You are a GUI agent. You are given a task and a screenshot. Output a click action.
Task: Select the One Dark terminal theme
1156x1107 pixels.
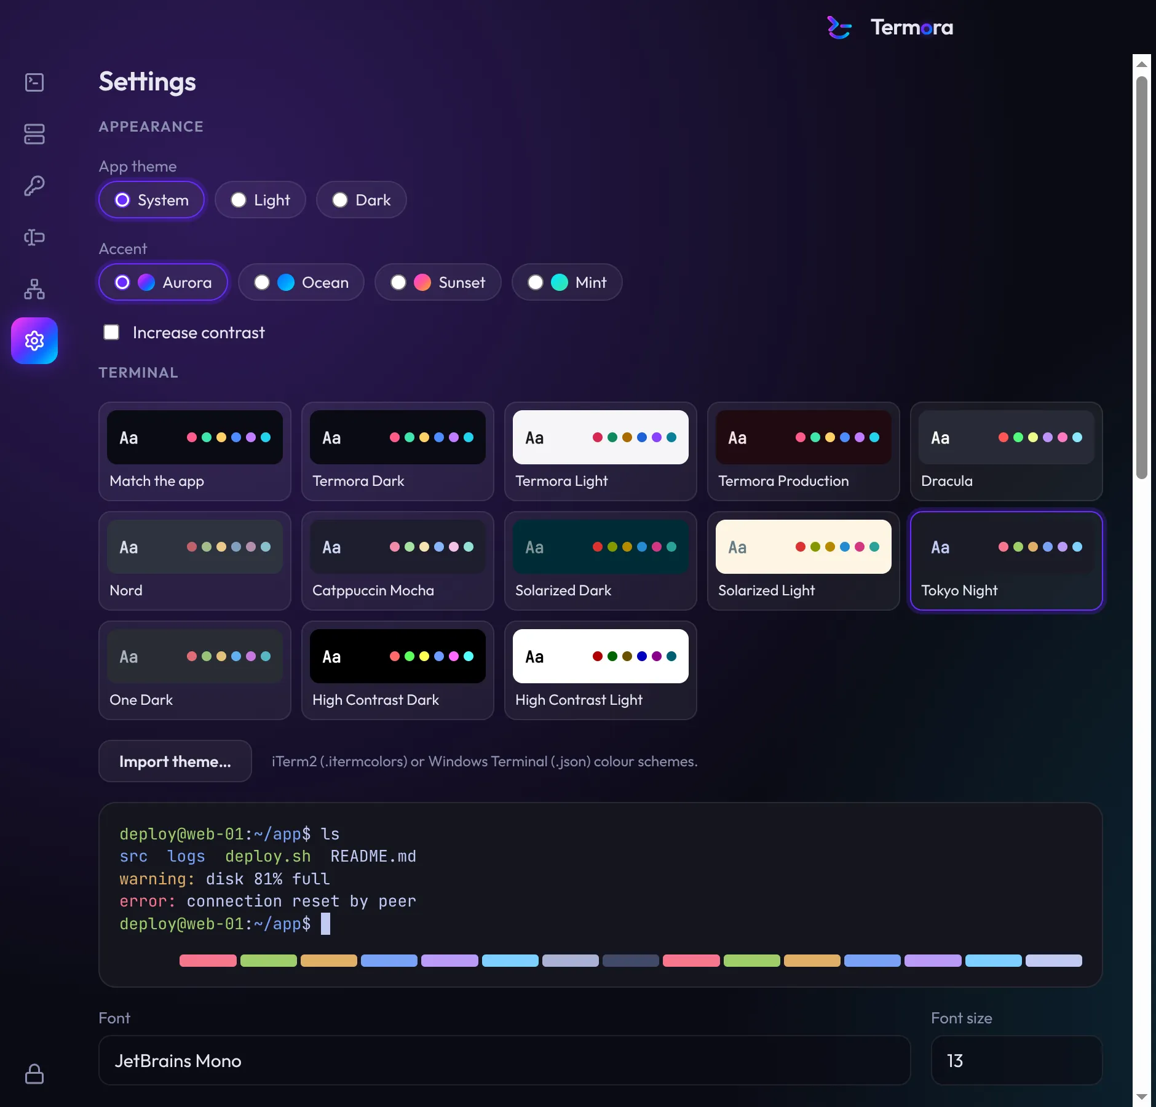click(195, 670)
